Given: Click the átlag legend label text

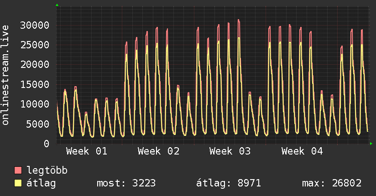Looking at the screenshot, I should 42,183.
